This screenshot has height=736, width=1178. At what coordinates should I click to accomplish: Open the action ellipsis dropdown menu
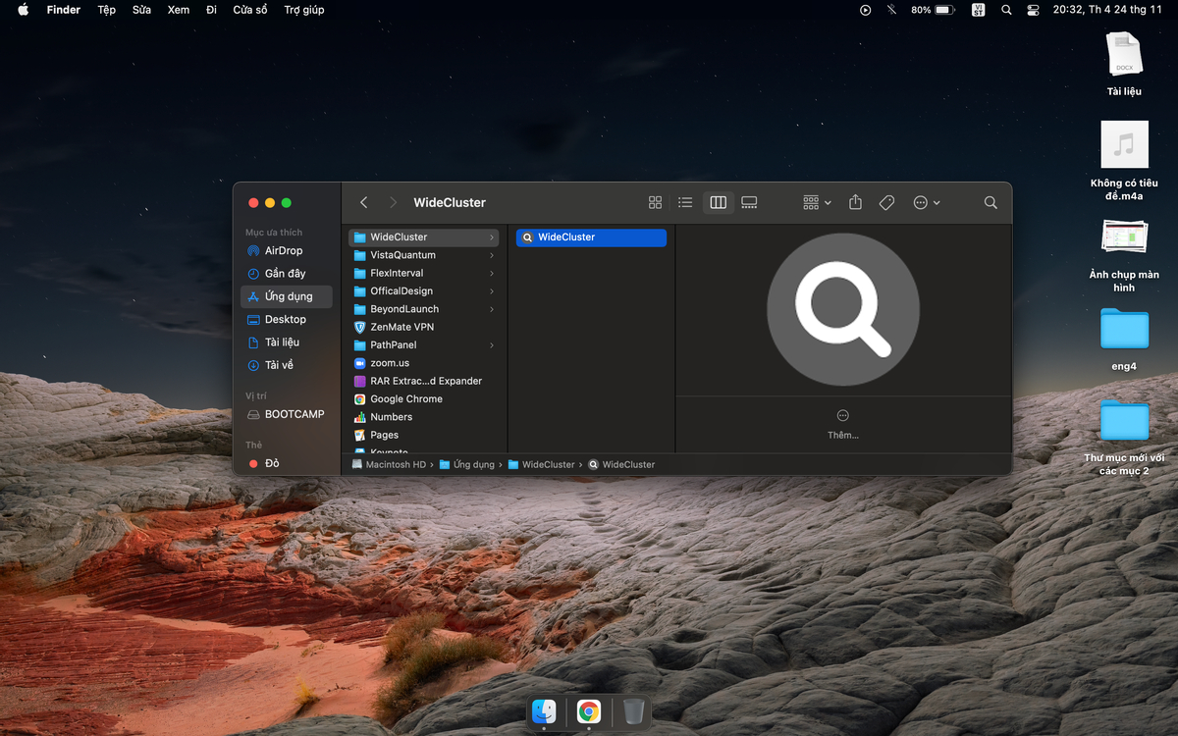click(927, 202)
